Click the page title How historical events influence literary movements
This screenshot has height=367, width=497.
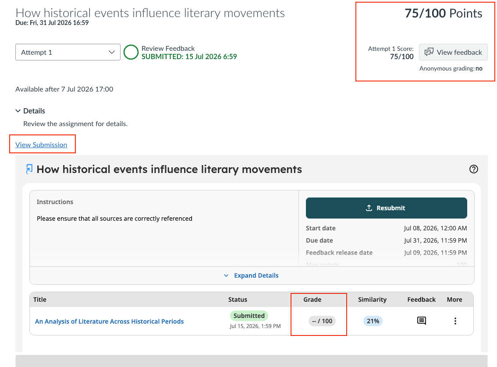(150, 13)
